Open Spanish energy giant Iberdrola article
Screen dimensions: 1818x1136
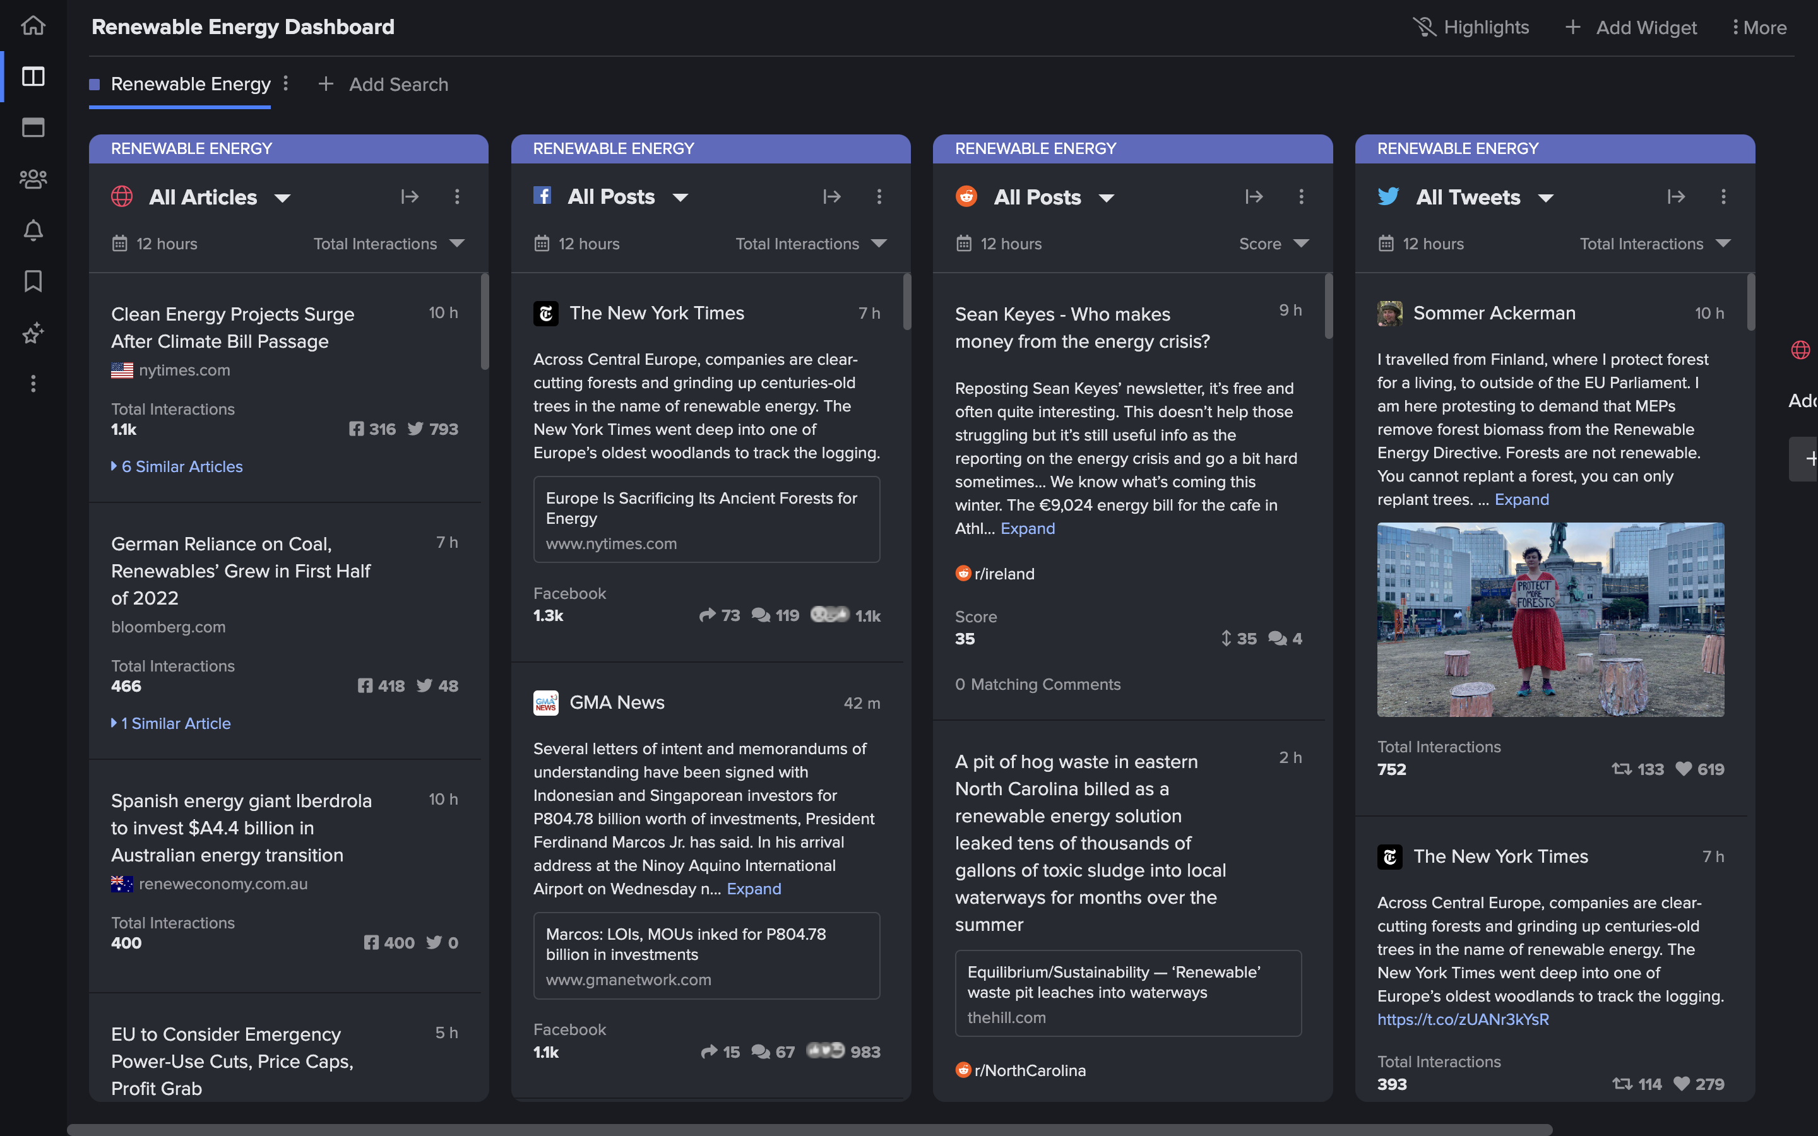click(x=242, y=828)
